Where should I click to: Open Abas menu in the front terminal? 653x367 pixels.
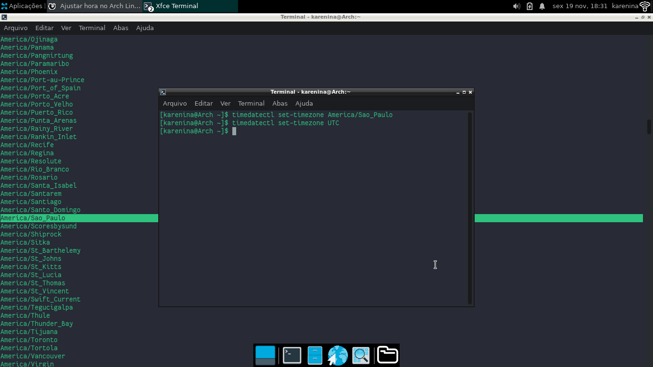pos(280,103)
